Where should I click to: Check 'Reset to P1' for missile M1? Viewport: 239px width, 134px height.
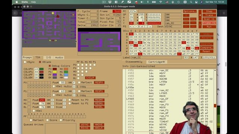point(70,103)
